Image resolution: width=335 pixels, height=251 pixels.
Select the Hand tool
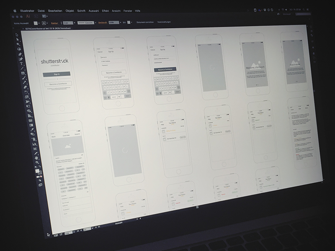(36, 158)
